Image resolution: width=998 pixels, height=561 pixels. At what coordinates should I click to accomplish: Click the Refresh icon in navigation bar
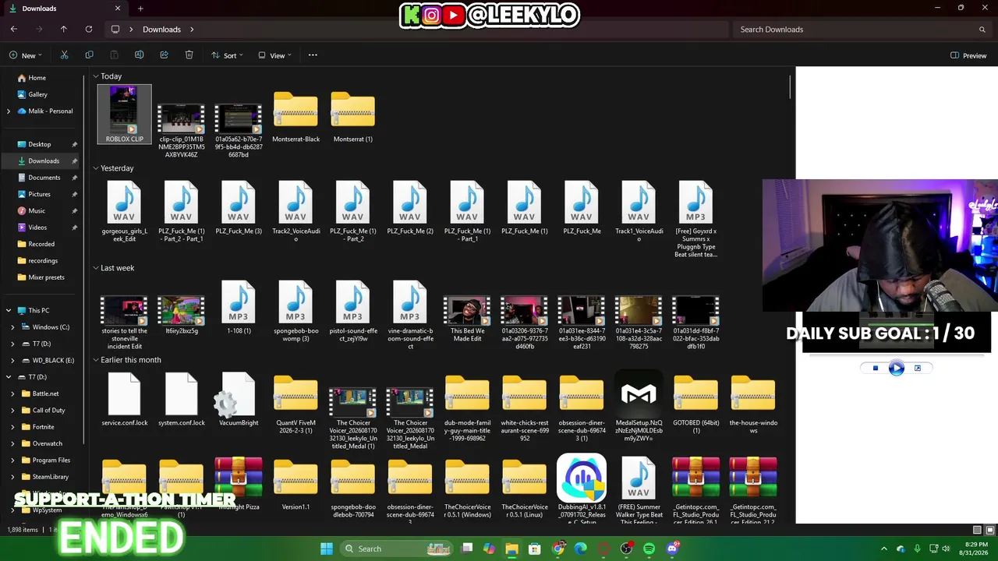tap(89, 30)
